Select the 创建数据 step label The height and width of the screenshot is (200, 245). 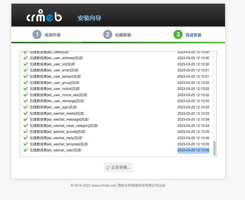tap(123, 35)
